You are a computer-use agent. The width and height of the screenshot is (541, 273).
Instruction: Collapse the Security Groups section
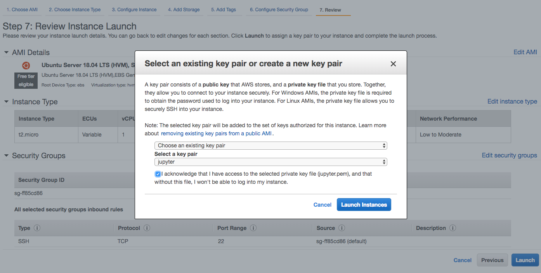(6, 156)
